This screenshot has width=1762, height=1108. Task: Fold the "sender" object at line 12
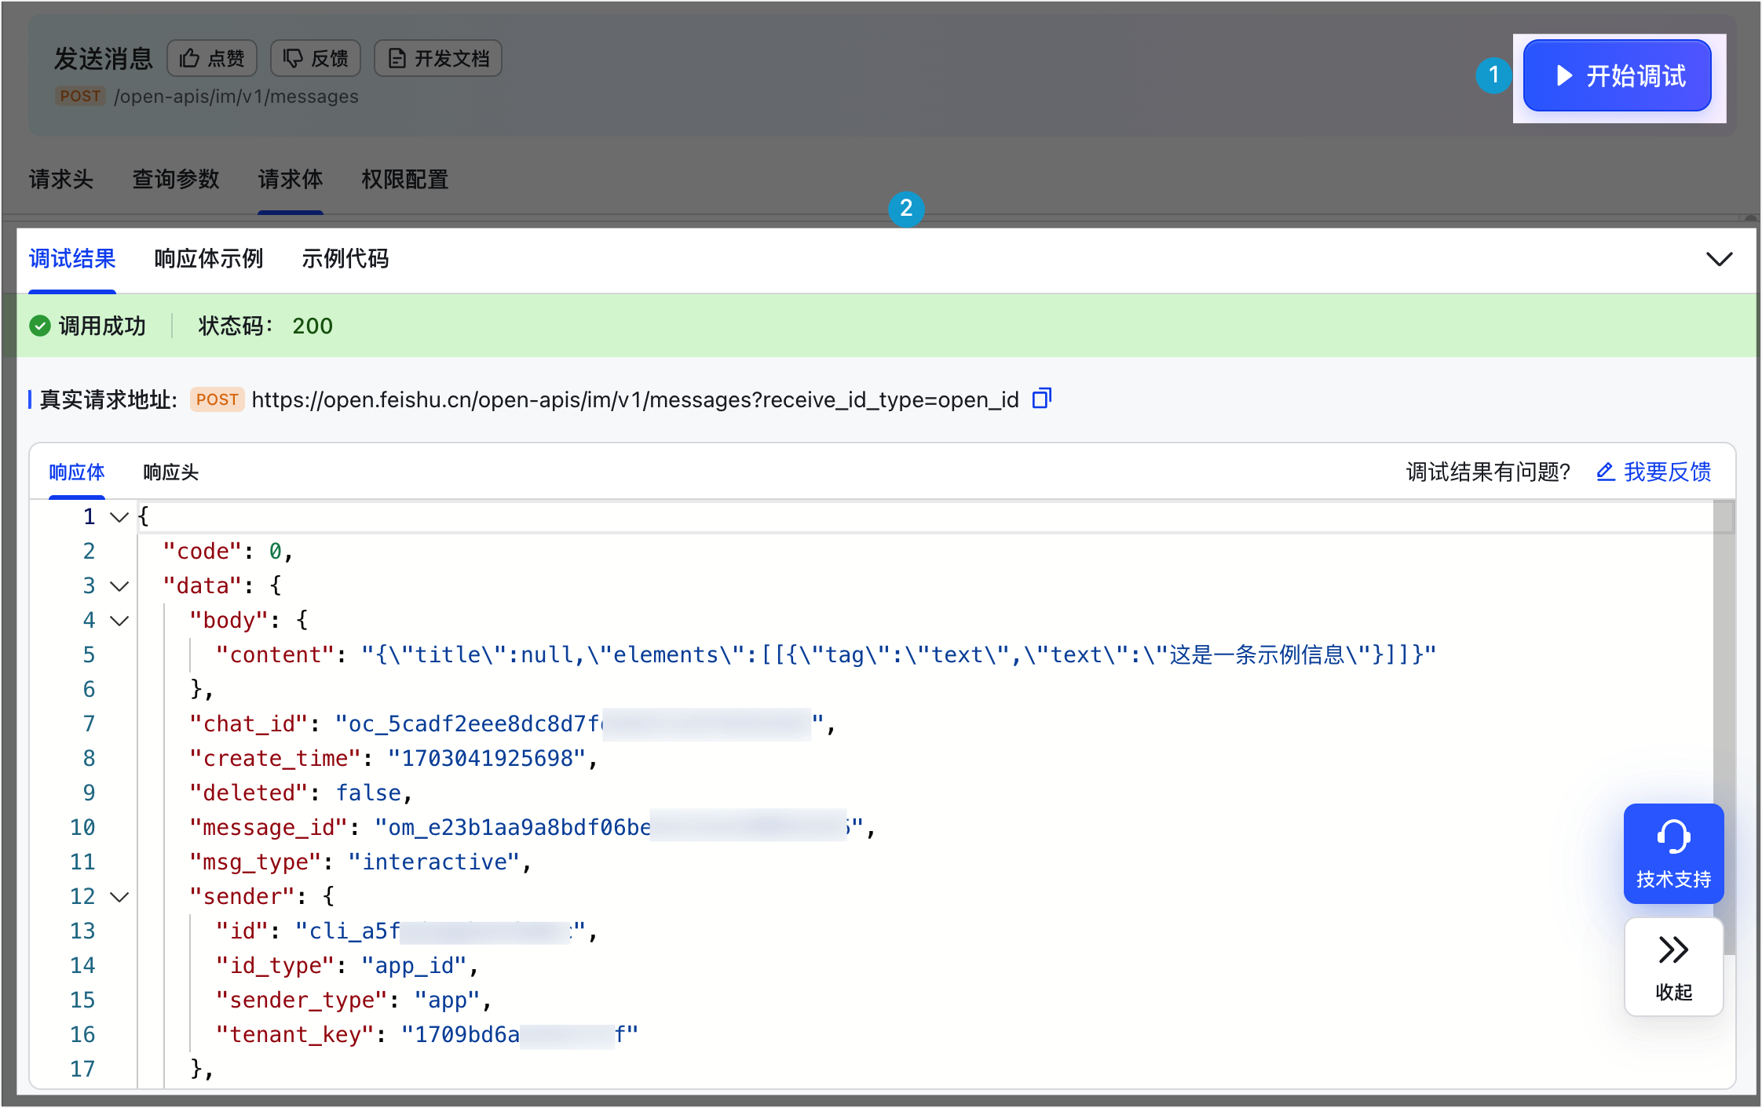tap(119, 897)
